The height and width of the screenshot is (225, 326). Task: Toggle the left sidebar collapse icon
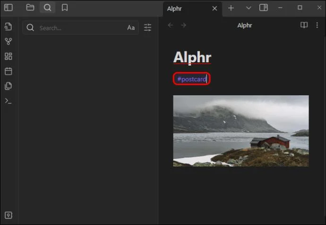9,8
